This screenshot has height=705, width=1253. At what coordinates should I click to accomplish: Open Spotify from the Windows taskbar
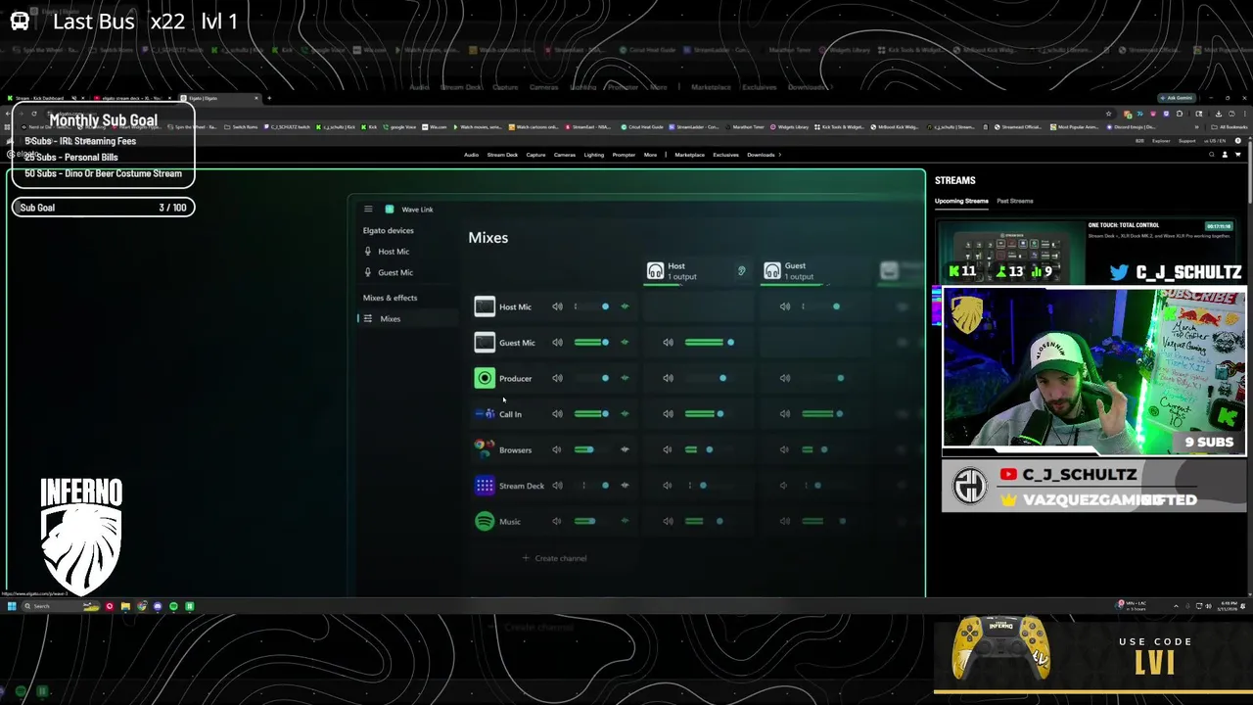(173, 606)
